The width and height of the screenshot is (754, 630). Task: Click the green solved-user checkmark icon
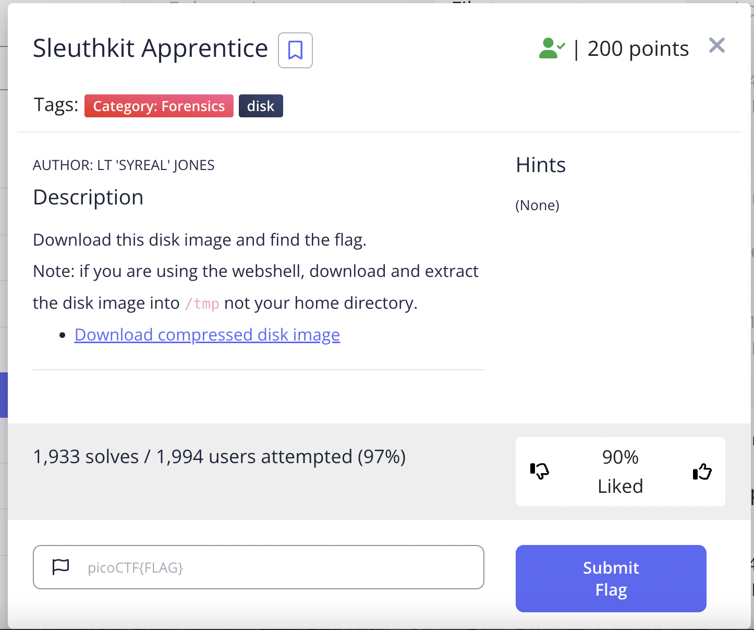pos(552,49)
